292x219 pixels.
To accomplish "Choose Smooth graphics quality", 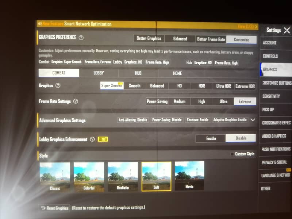I will click(x=135, y=86).
